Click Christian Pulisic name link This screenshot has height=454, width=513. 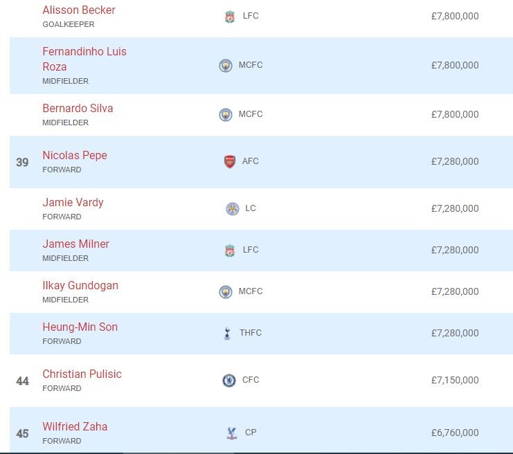click(x=82, y=374)
